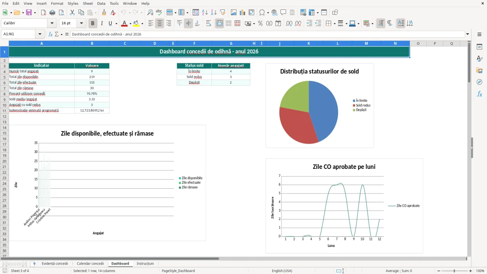Open the Font Size dropdown (16 pt)

coord(81,24)
